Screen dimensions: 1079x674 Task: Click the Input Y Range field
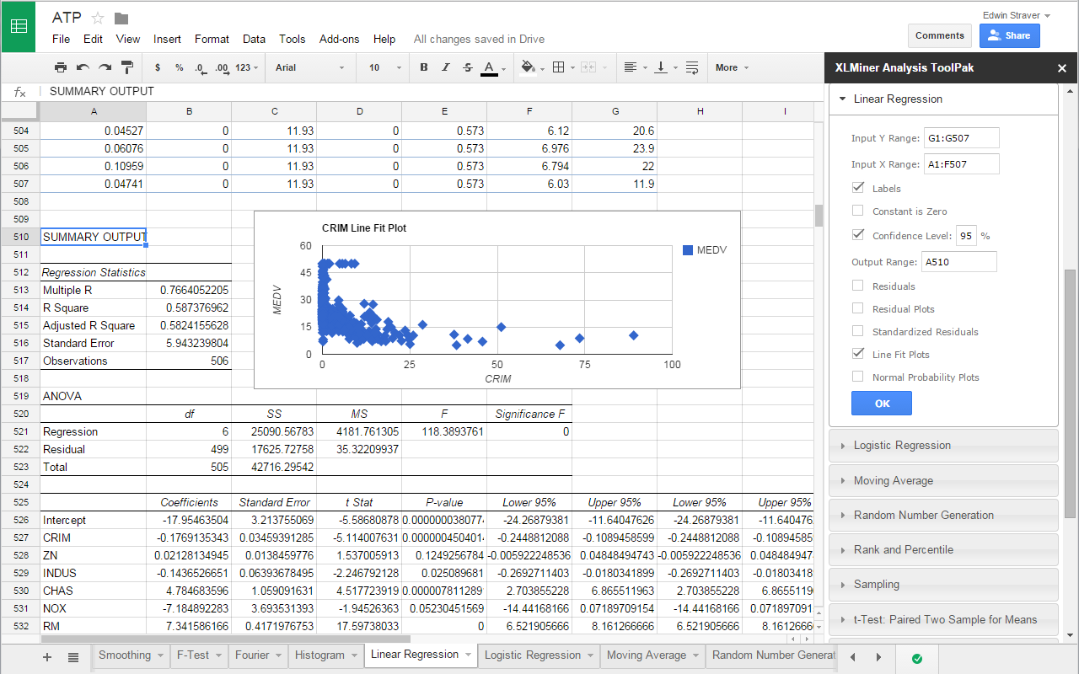(961, 137)
